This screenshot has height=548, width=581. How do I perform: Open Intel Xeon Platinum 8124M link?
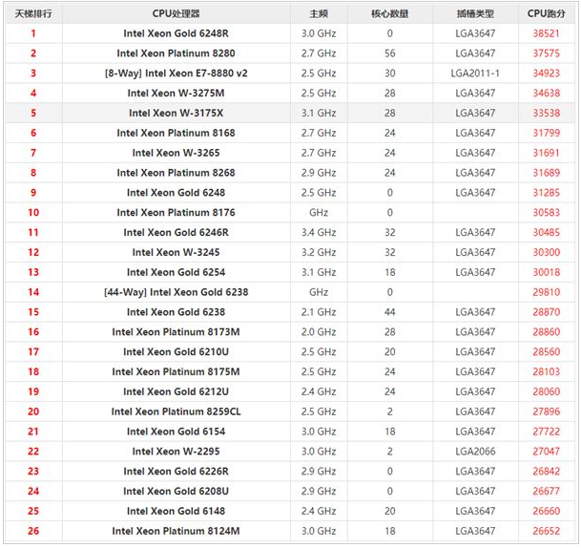click(176, 531)
